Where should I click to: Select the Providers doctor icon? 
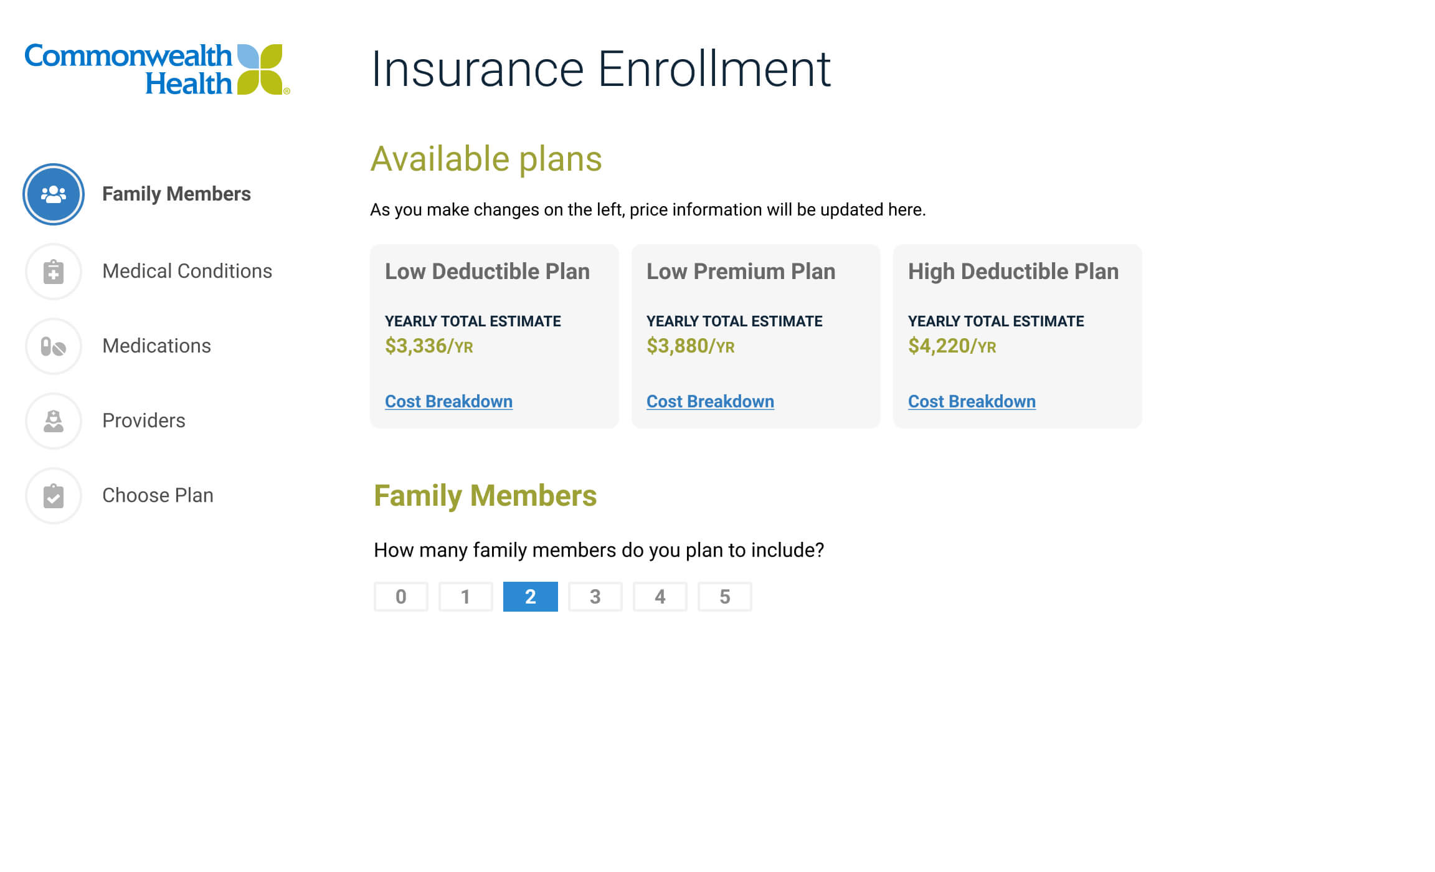click(x=54, y=421)
